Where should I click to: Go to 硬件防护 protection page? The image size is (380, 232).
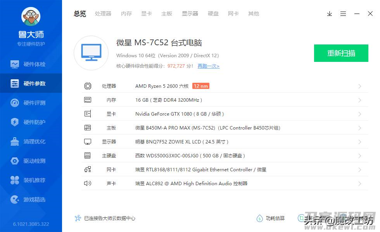pyautogui.click(x=31, y=122)
